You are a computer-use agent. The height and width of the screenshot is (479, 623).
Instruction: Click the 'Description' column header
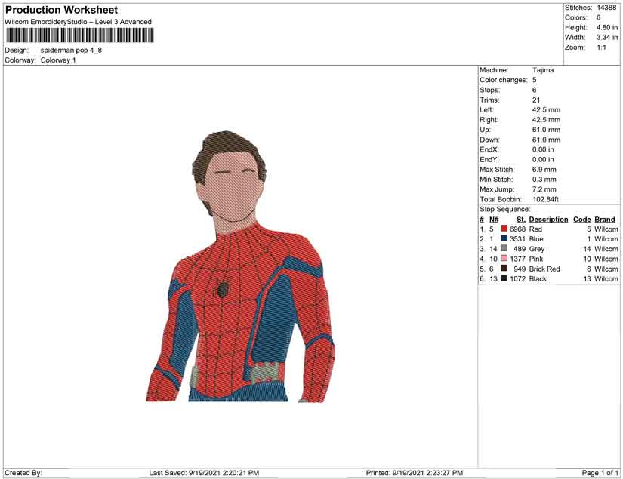click(x=549, y=220)
